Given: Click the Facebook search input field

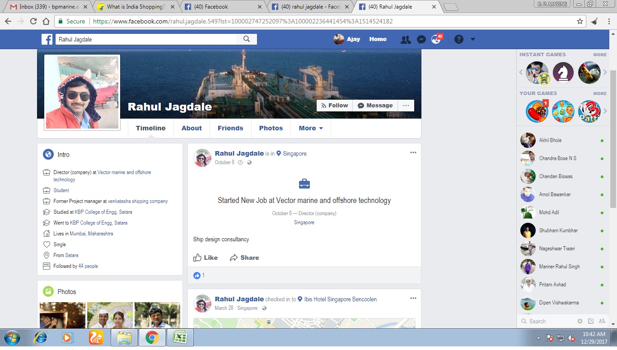Looking at the screenshot, I should [x=146, y=39].
